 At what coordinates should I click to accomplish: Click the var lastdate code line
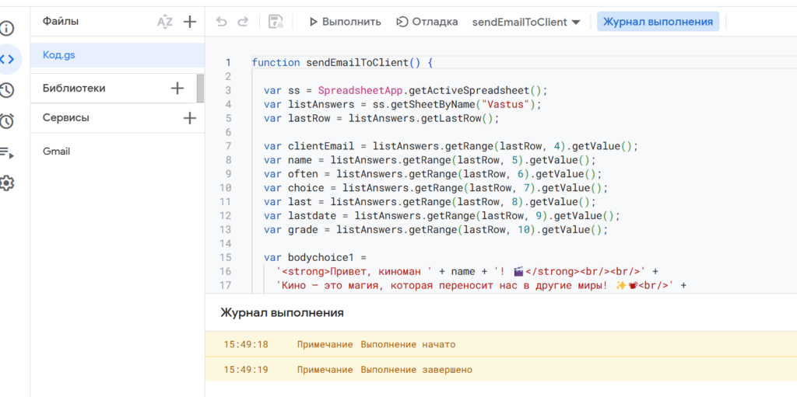tap(442, 216)
